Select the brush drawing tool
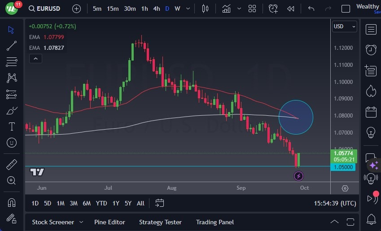Image resolution: width=381 pixels, height=231 pixels. pos(12,111)
